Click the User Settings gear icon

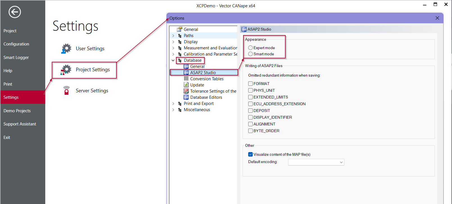pos(66,49)
